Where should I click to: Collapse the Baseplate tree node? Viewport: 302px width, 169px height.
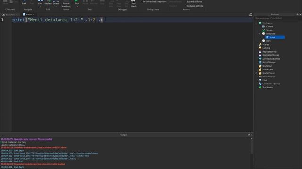(x=260, y=34)
